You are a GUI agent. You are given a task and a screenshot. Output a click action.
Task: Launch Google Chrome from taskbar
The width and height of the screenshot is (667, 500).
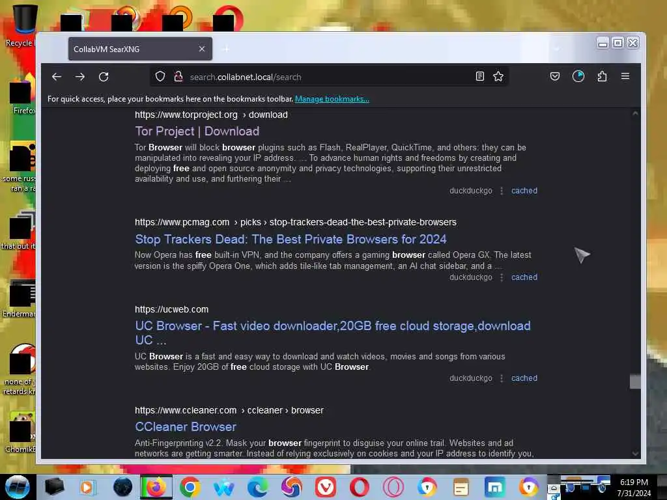190,487
